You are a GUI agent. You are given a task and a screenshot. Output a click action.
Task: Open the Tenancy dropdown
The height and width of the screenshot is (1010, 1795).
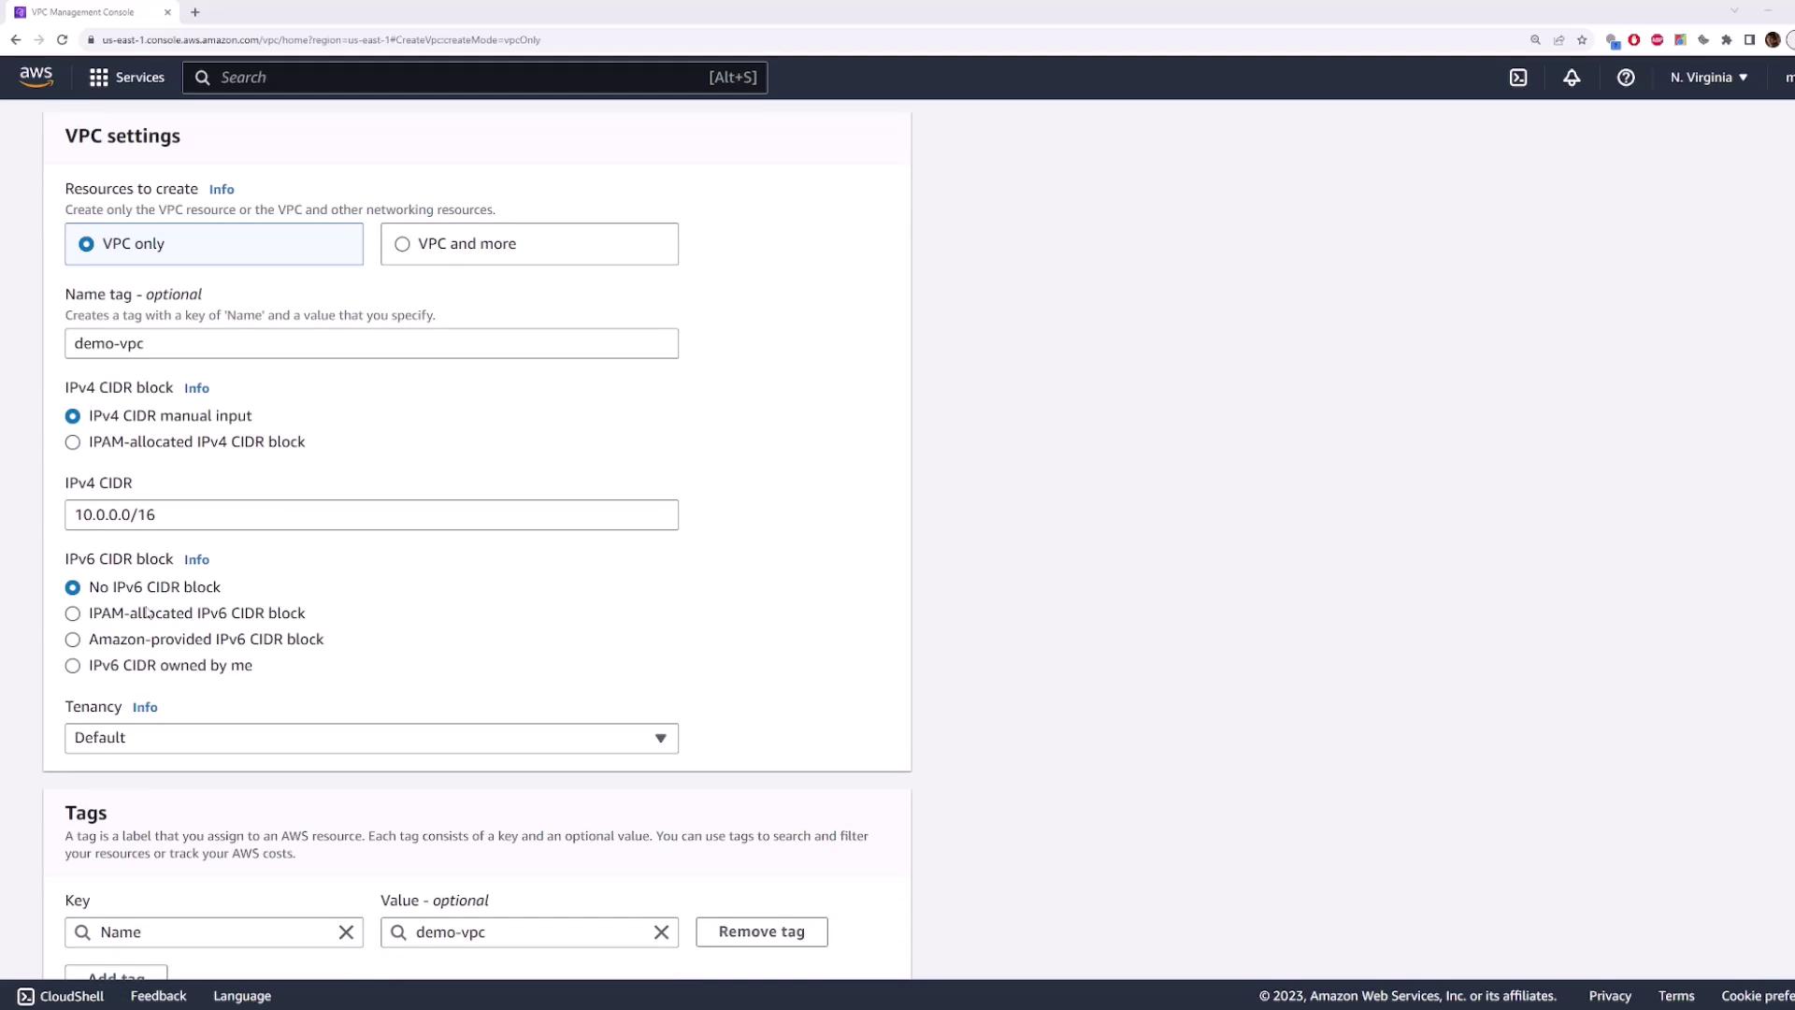point(371,738)
